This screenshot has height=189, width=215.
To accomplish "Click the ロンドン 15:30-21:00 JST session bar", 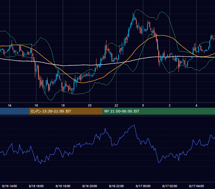I will [x=65, y=111].
